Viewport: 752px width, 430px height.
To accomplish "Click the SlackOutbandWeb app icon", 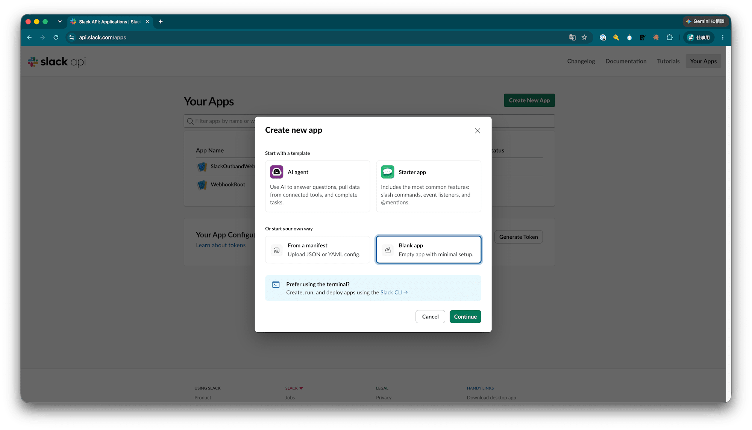I will coord(202,167).
